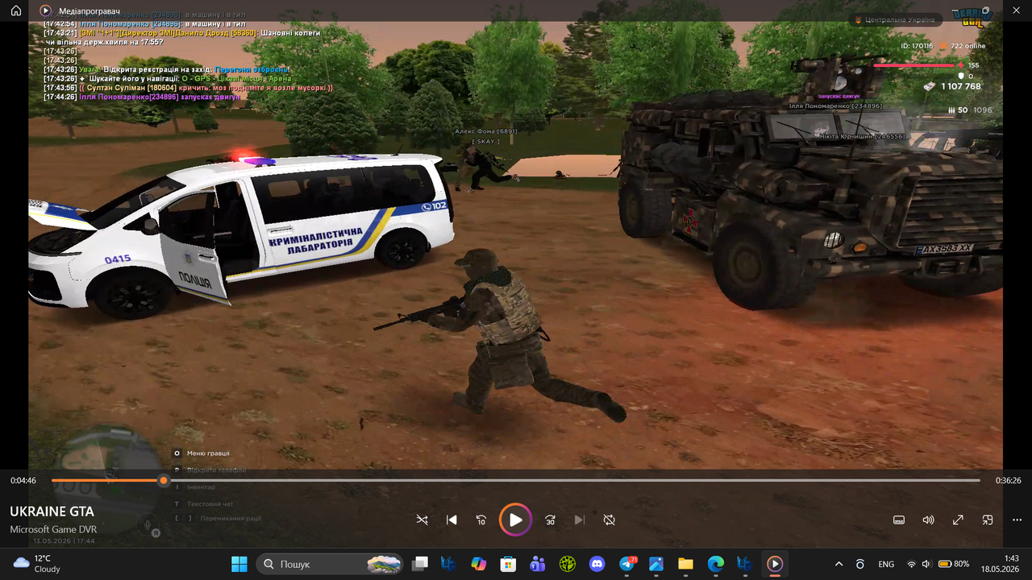
Task: Toggle shuffle playback
Action: pos(422,520)
